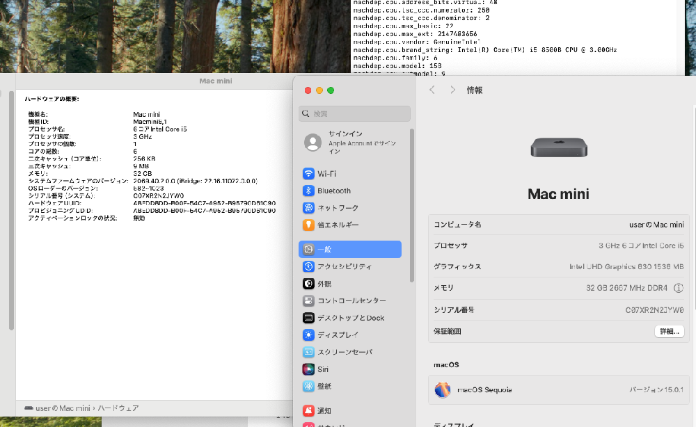Open the Siri icon in sidebar
The height and width of the screenshot is (427, 696).
308,369
